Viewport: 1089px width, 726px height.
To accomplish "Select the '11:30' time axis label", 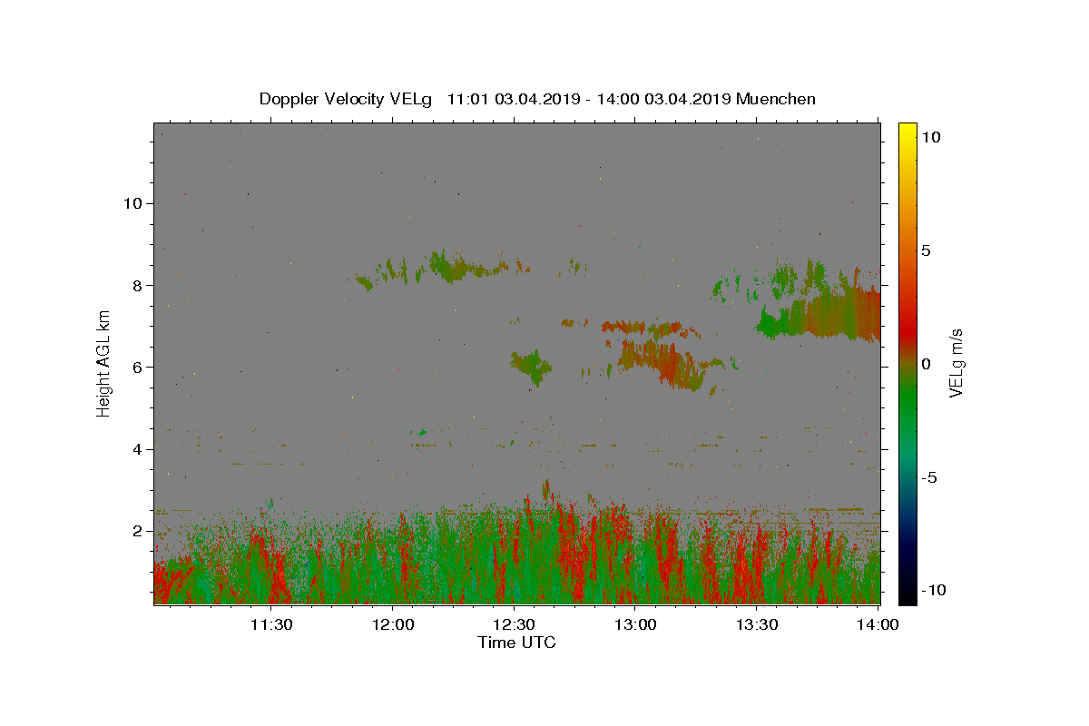I will coord(270,624).
